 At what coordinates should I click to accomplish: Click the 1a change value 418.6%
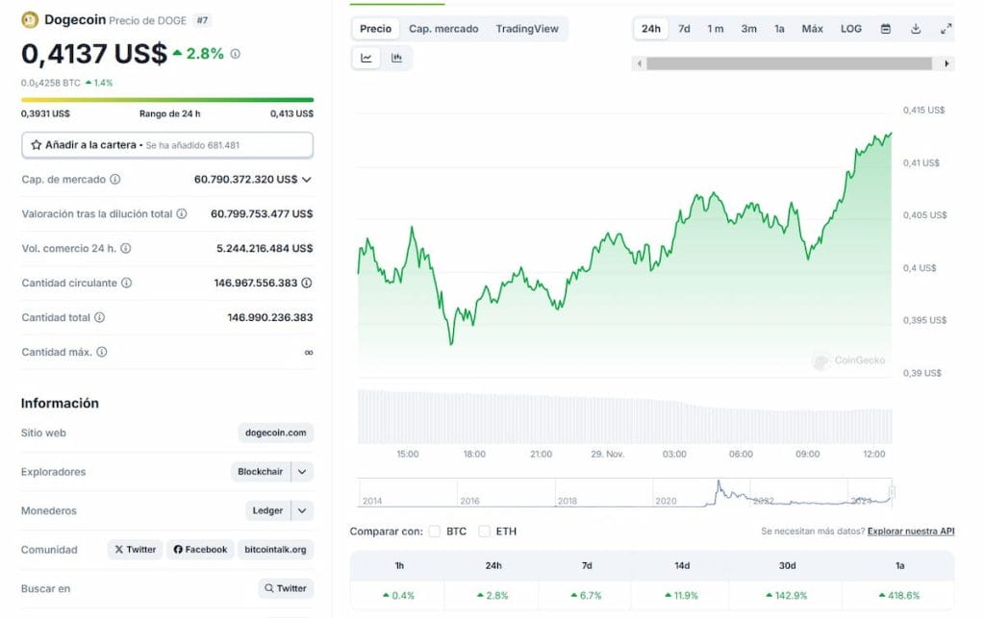point(899,595)
